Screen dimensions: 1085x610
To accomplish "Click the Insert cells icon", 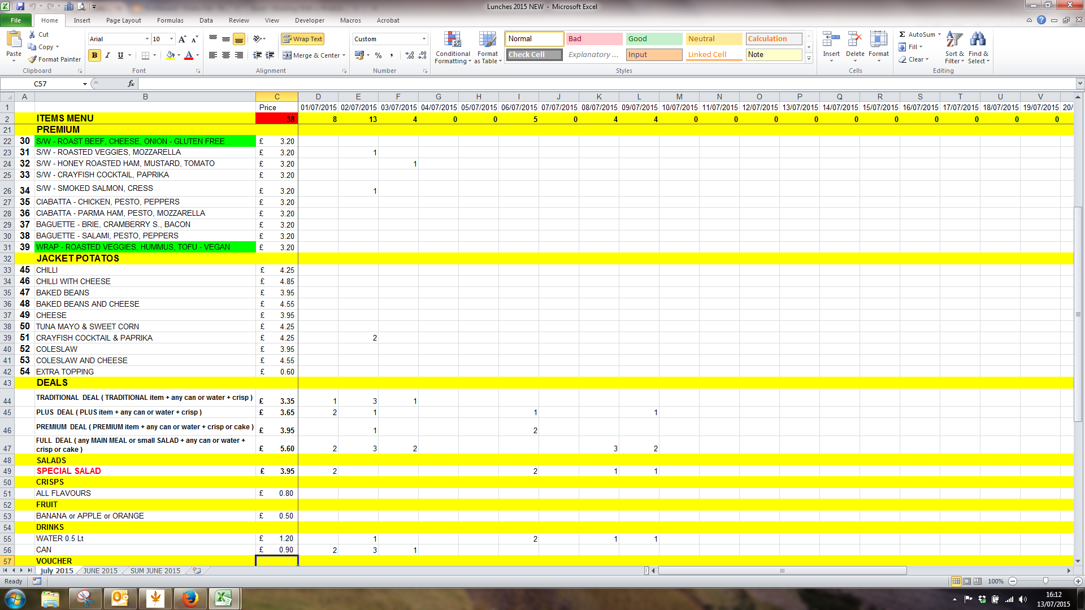I will tap(831, 40).
